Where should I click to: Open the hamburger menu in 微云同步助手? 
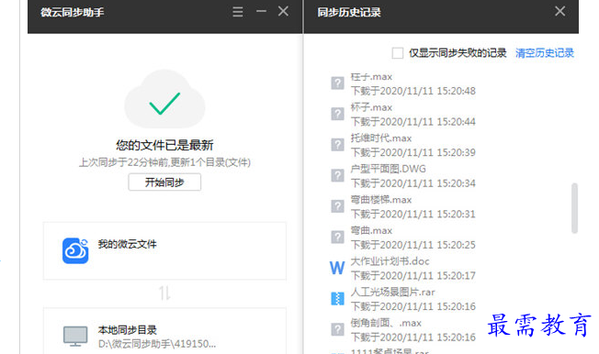pyautogui.click(x=238, y=12)
